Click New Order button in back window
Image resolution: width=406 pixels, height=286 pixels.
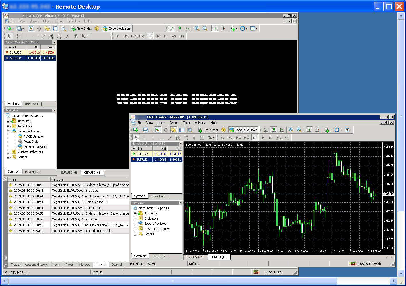tap(81, 28)
